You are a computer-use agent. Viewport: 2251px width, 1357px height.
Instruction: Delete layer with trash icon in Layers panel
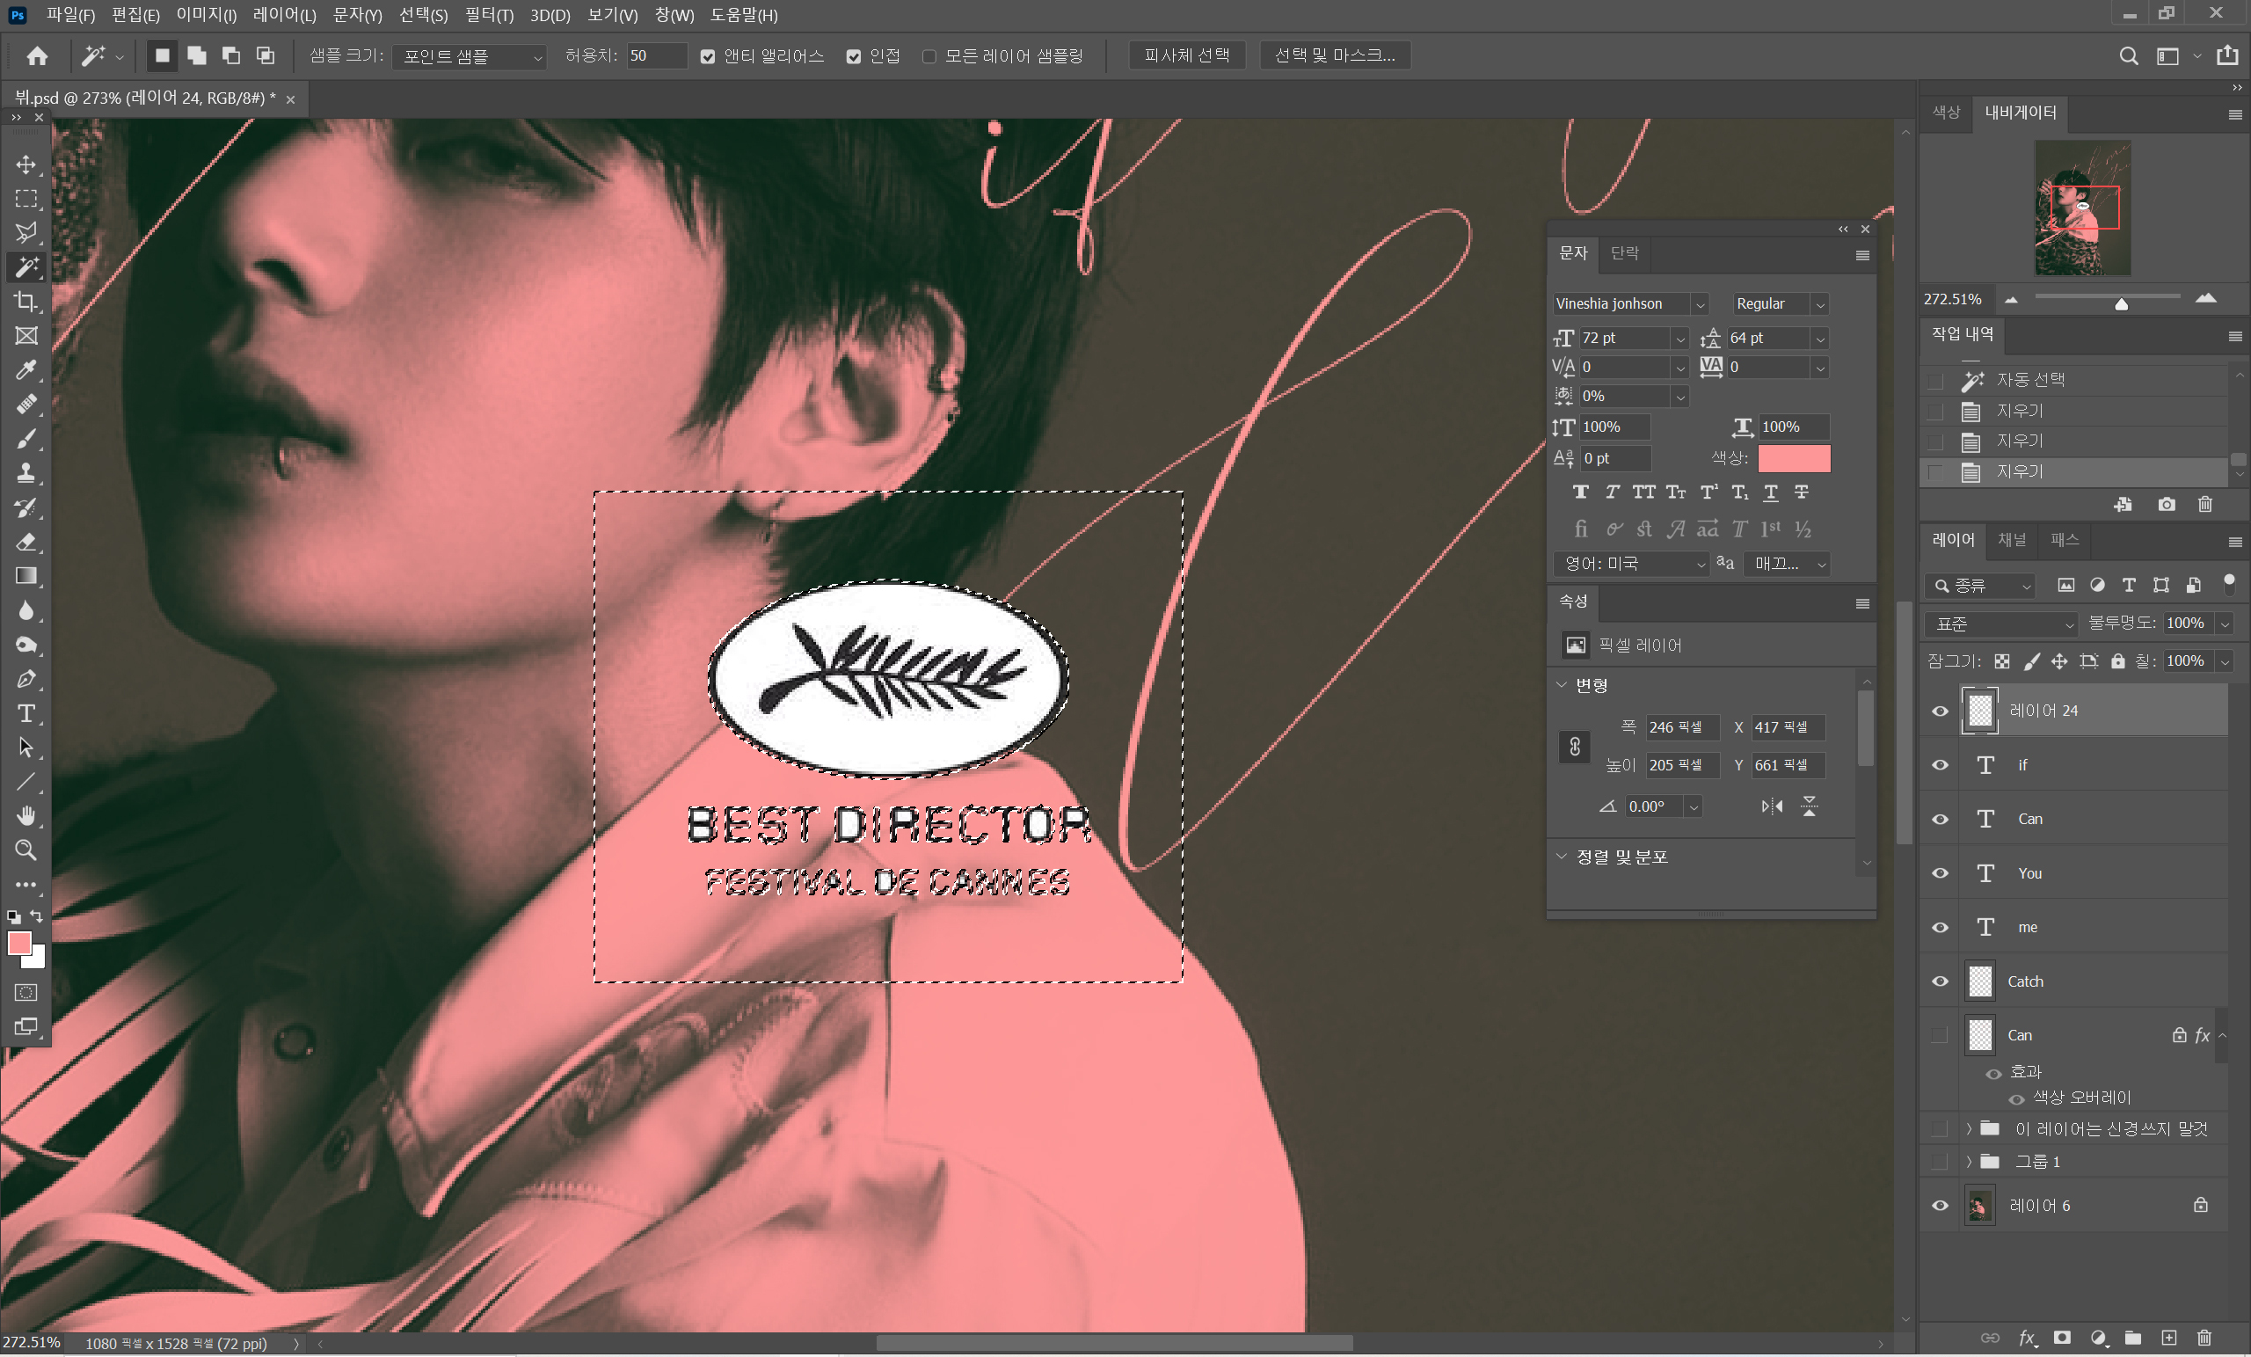click(2204, 1338)
